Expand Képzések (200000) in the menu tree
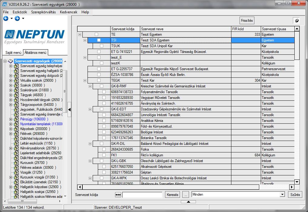Image resolution: width=308 pixels, height=212 pixels. click(11, 129)
